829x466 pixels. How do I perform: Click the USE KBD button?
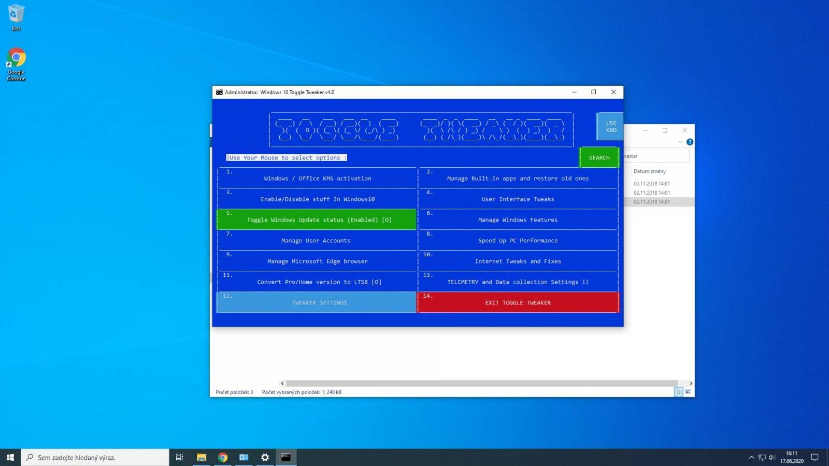(610, 126)
